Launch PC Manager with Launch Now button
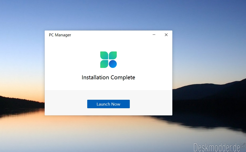246x152 pixels. coord(109,104)
